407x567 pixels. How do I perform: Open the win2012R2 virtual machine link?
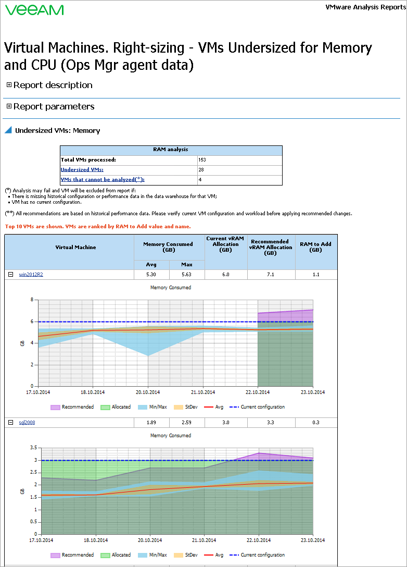(31, 275)
